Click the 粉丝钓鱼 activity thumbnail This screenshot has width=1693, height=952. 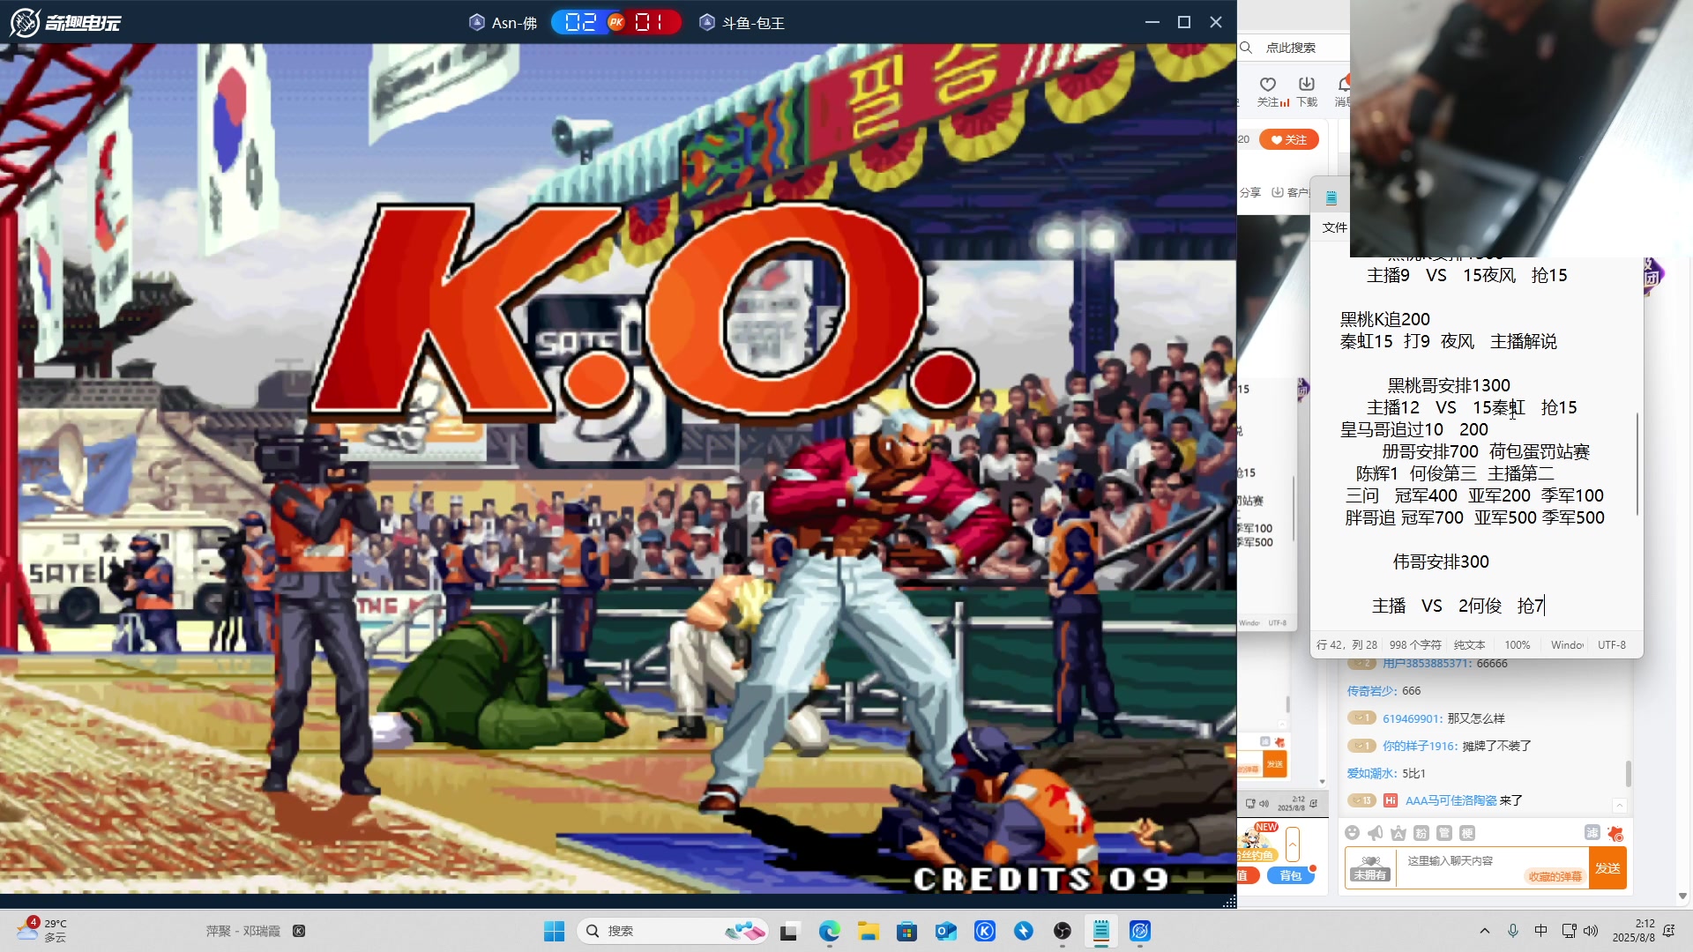(x=1257, y=843)
